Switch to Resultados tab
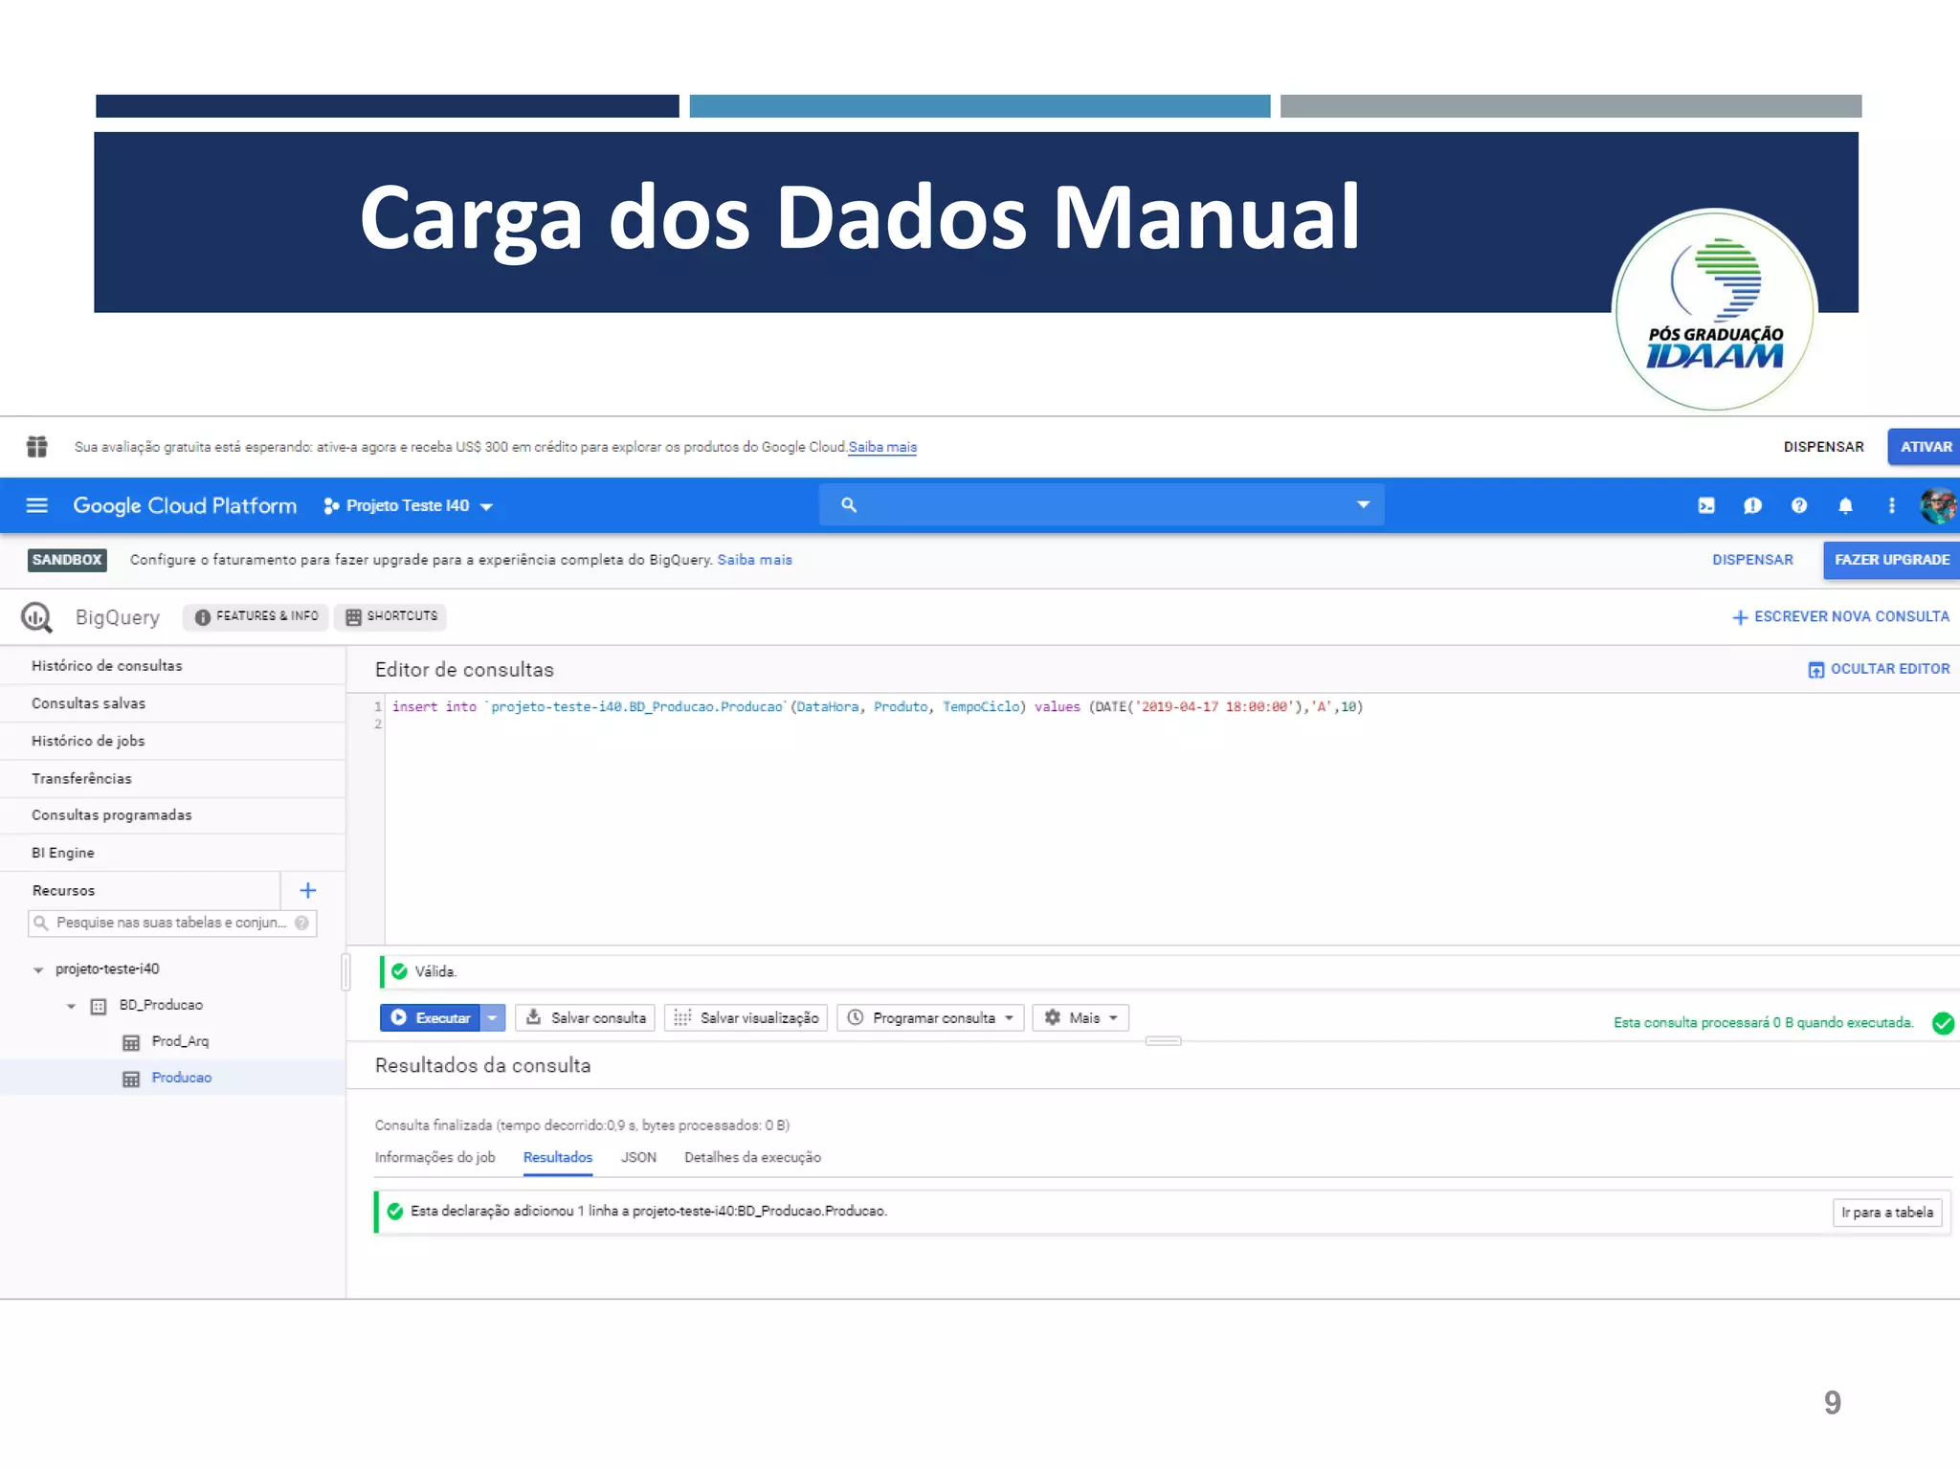This screenshot has height=1470, width=1960. pos(558,1157)
